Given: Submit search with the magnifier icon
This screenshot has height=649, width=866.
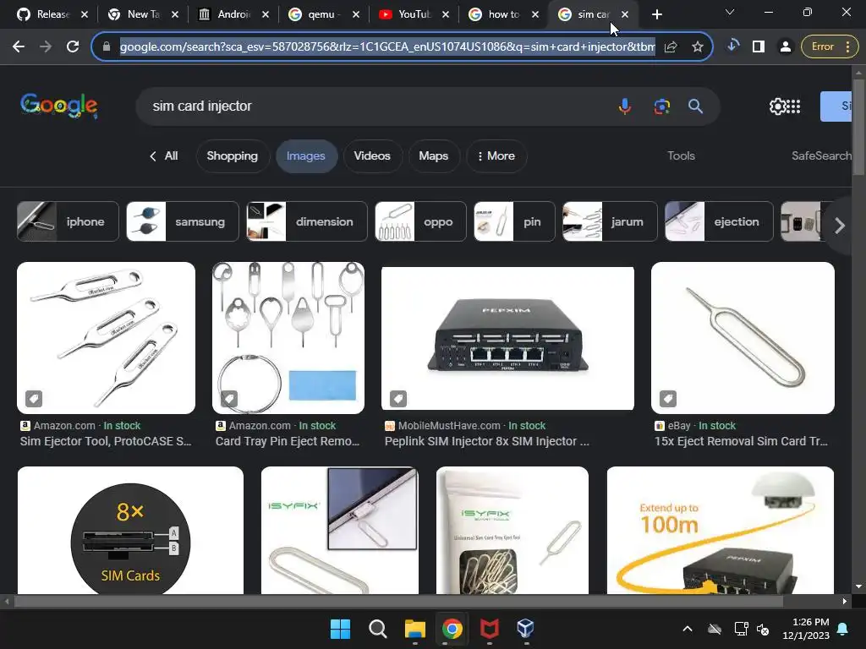Looking at the screenshot, I should point(695,106).
